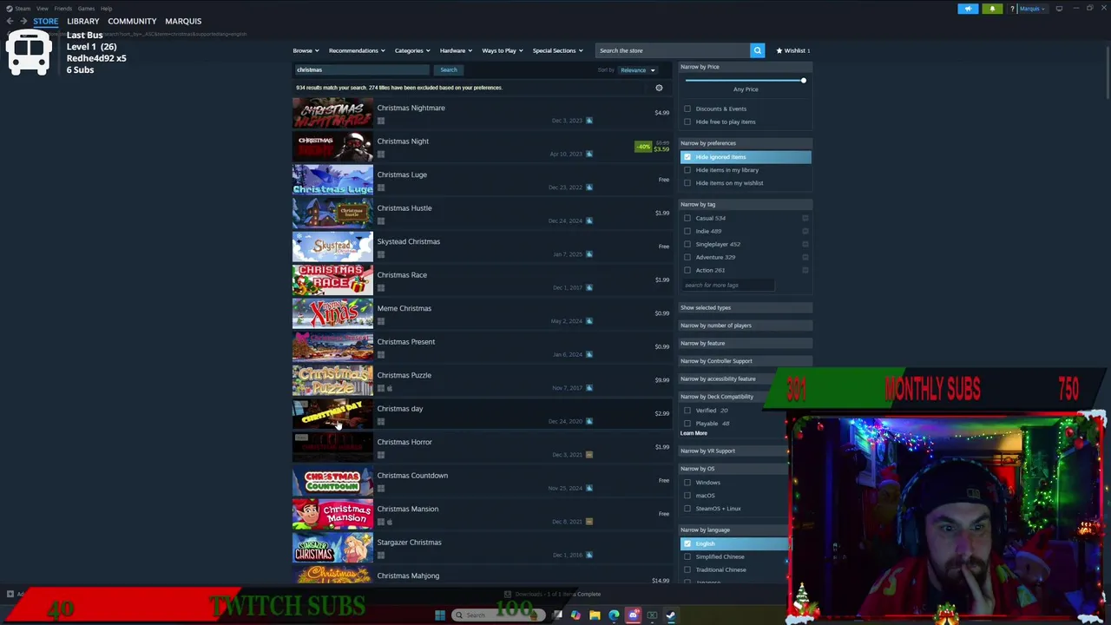Viewport: 1111px width, 625px height.
Task: Open the Games menu
Action: [x=86, y=9]
